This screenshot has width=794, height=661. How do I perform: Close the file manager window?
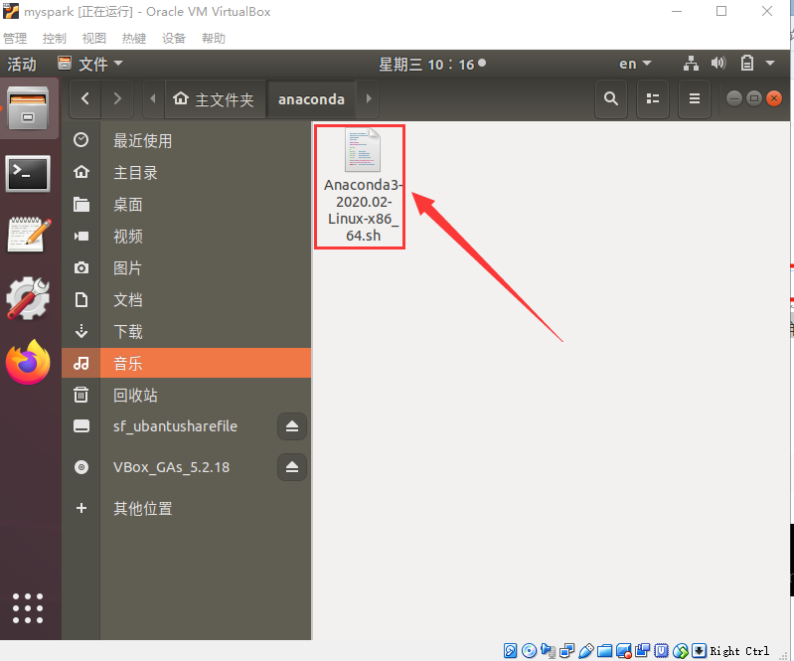pyautogui.click(x=774, y=98)
